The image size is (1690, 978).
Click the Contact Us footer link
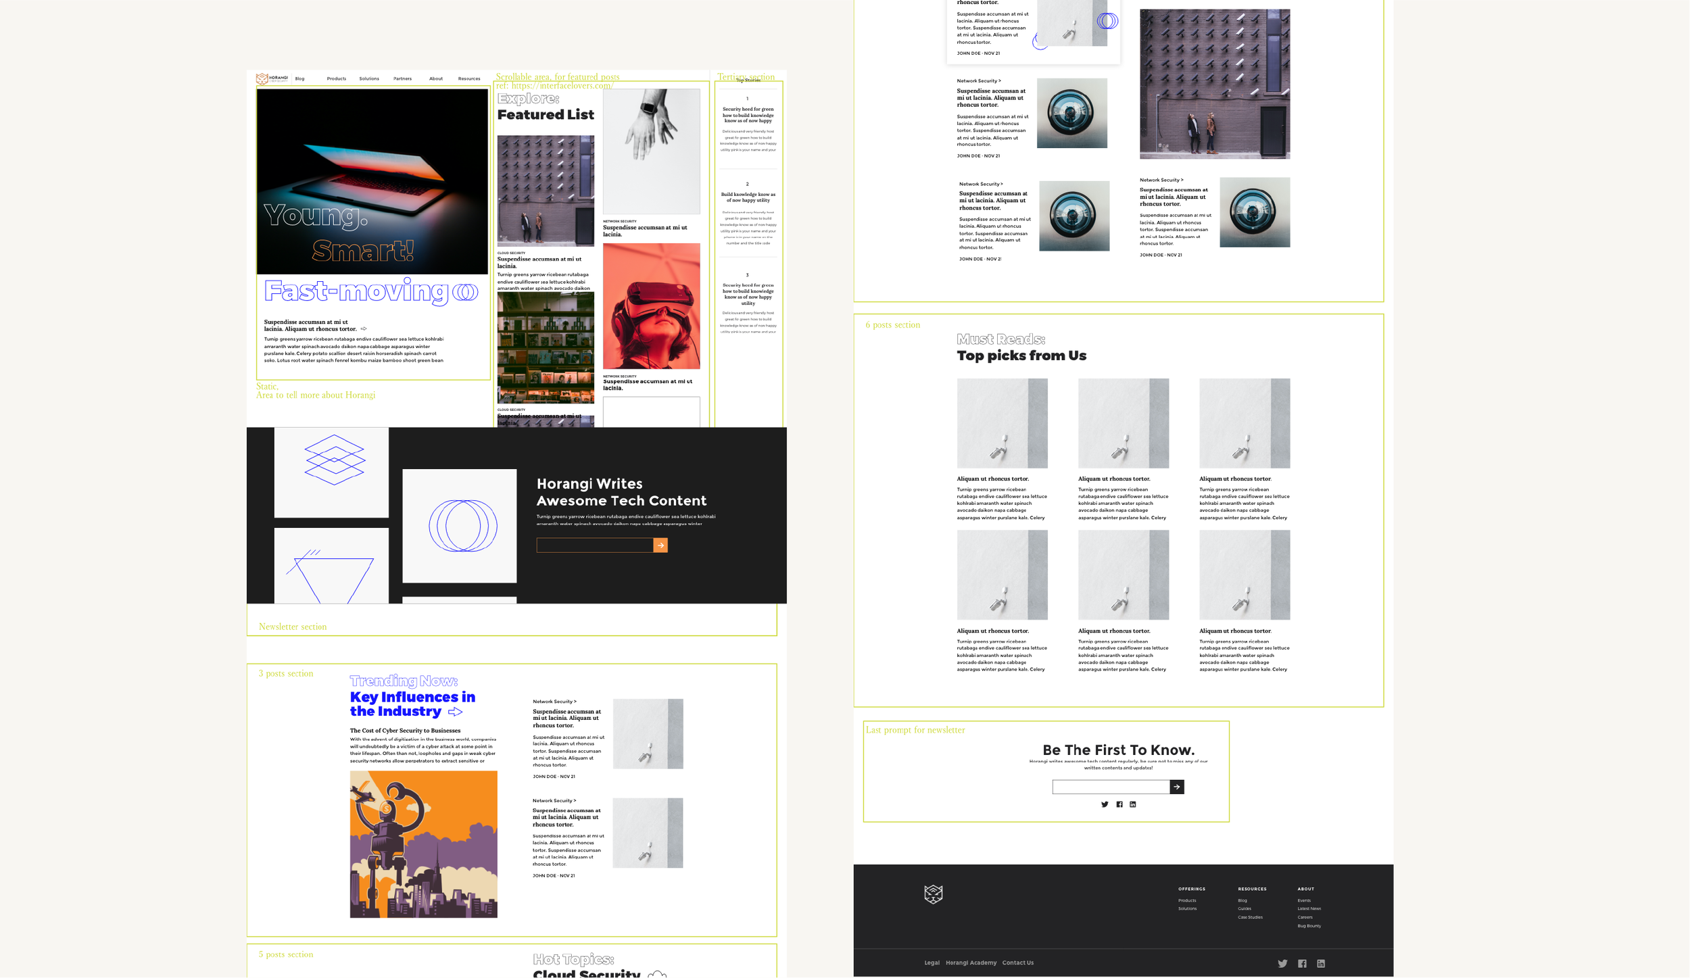(x=1017, y=962)
